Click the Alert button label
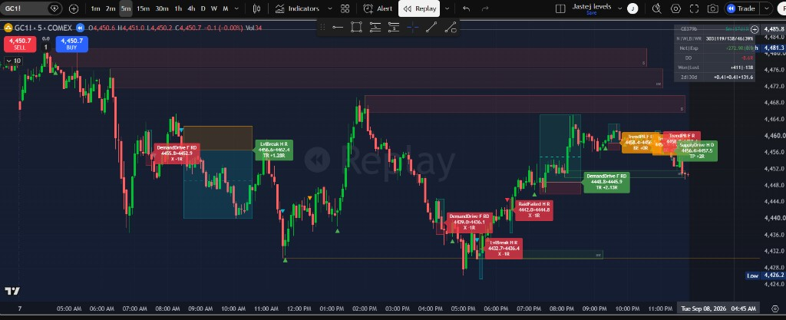Image resolution: width=786 pixels, height=320 pixels. [x=385, y=8]
